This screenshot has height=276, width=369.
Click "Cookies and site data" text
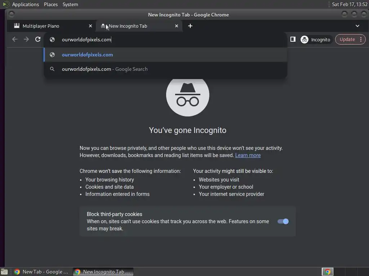(110, 187)
